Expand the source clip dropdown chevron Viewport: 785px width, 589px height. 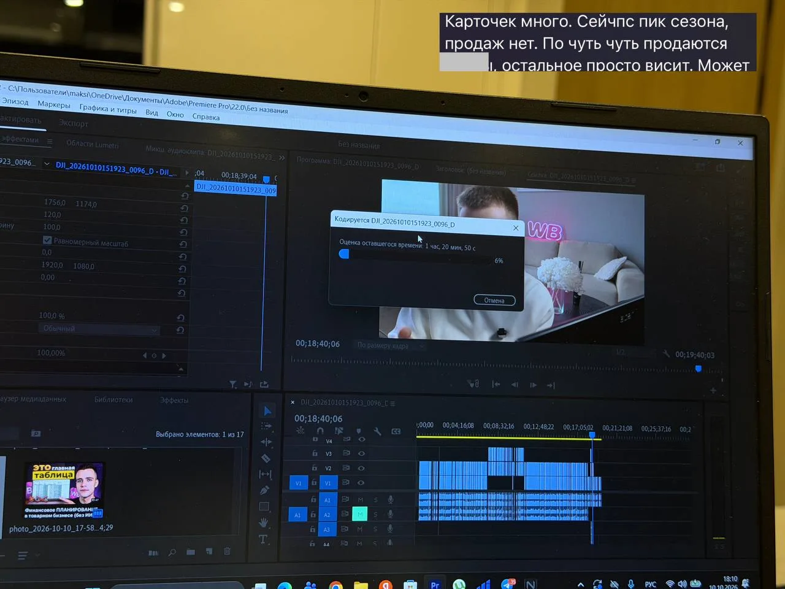[x=47, y=164]
